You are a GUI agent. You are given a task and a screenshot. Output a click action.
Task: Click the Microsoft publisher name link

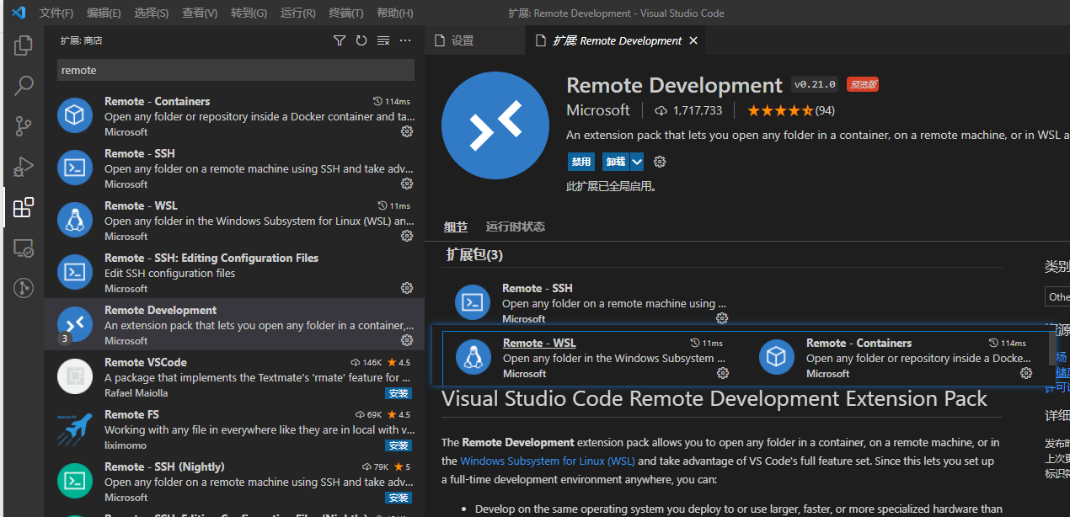(598, 110)
